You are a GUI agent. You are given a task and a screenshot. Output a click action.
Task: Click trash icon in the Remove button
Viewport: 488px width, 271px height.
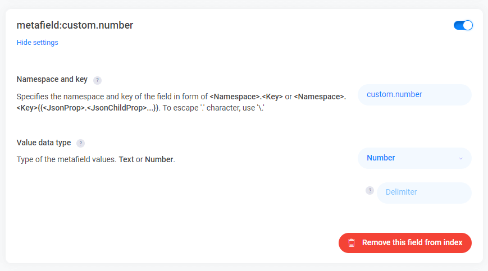coord(352,243)
